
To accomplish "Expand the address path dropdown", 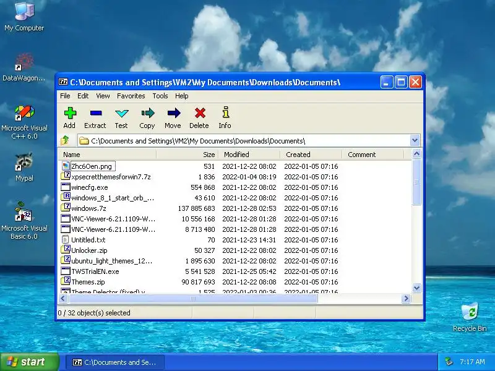I will tap(415, 140).
